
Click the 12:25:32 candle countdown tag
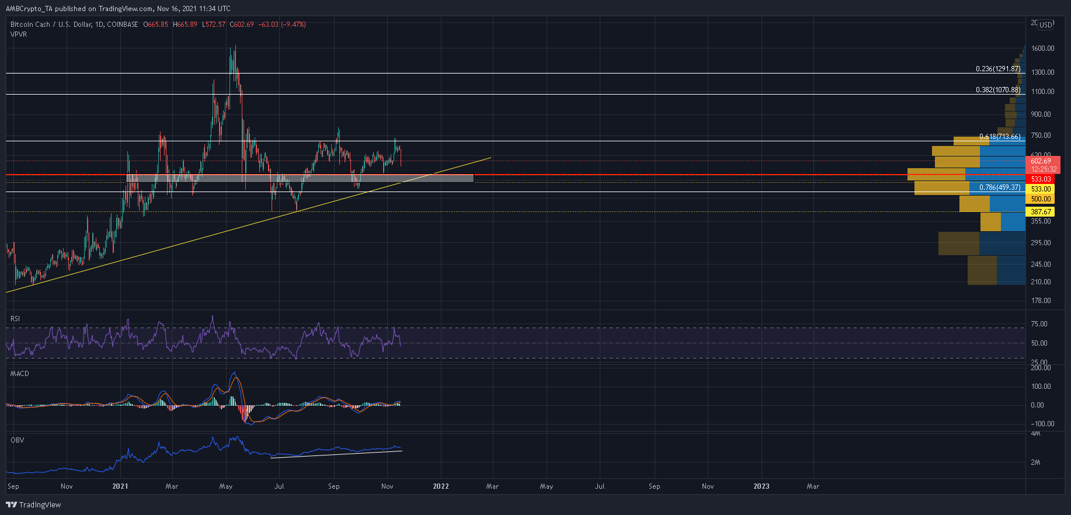[1043, 169]
